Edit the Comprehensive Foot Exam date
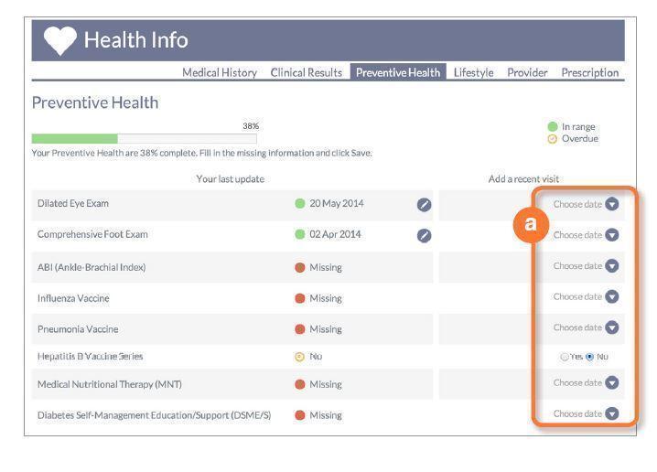 [x=424, y=235]
